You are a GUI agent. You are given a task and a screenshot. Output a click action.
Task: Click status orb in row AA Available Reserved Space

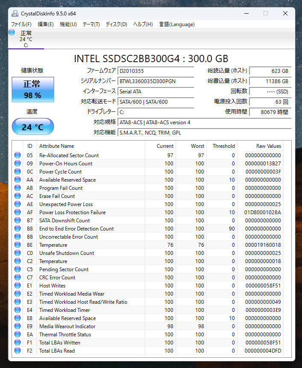tap(18, 180)
